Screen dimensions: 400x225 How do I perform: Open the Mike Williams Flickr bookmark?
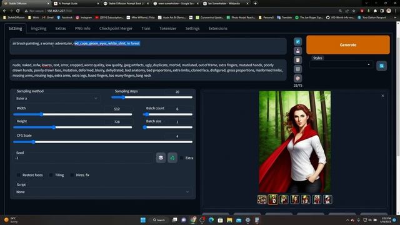click(141, 17)
